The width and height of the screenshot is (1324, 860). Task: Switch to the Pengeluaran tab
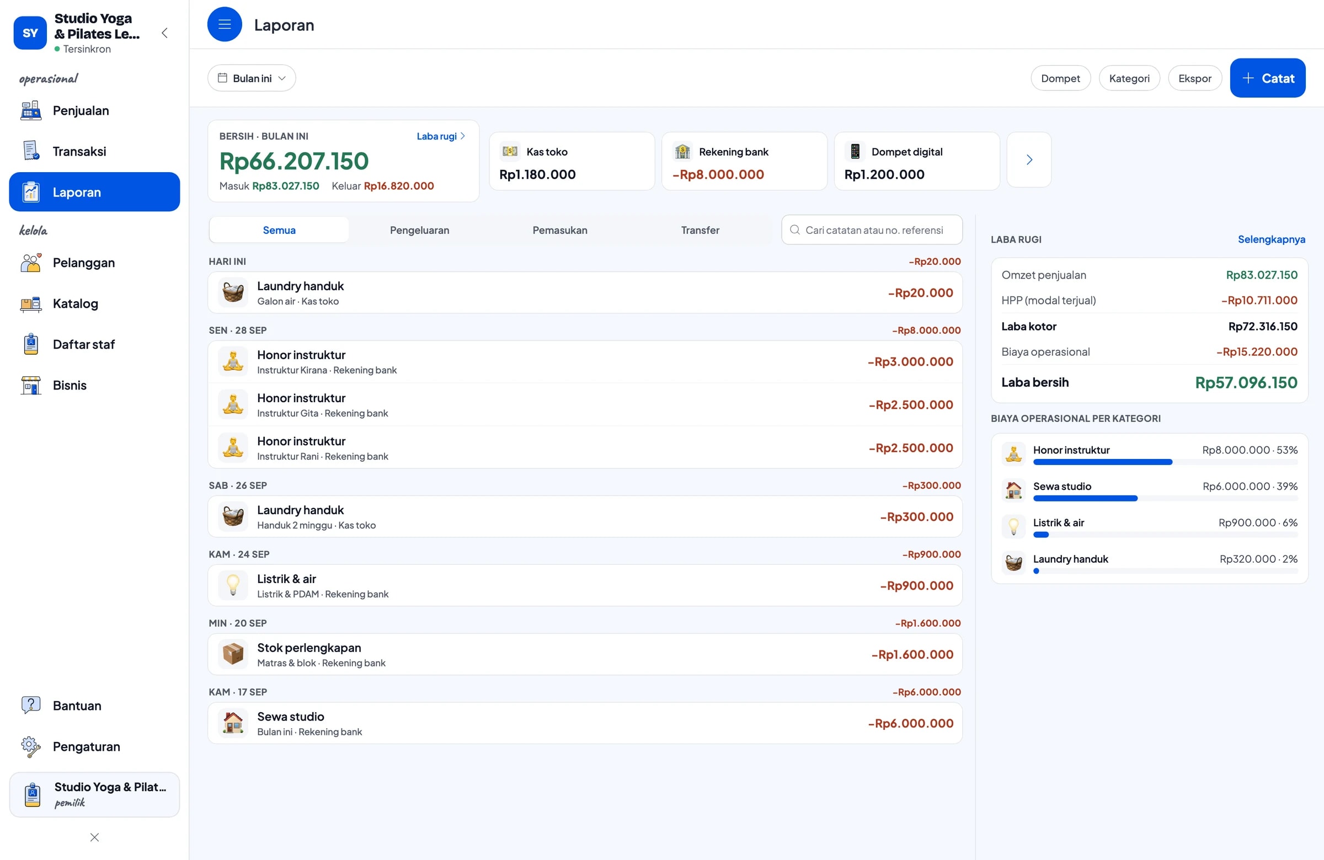[419, 229]
